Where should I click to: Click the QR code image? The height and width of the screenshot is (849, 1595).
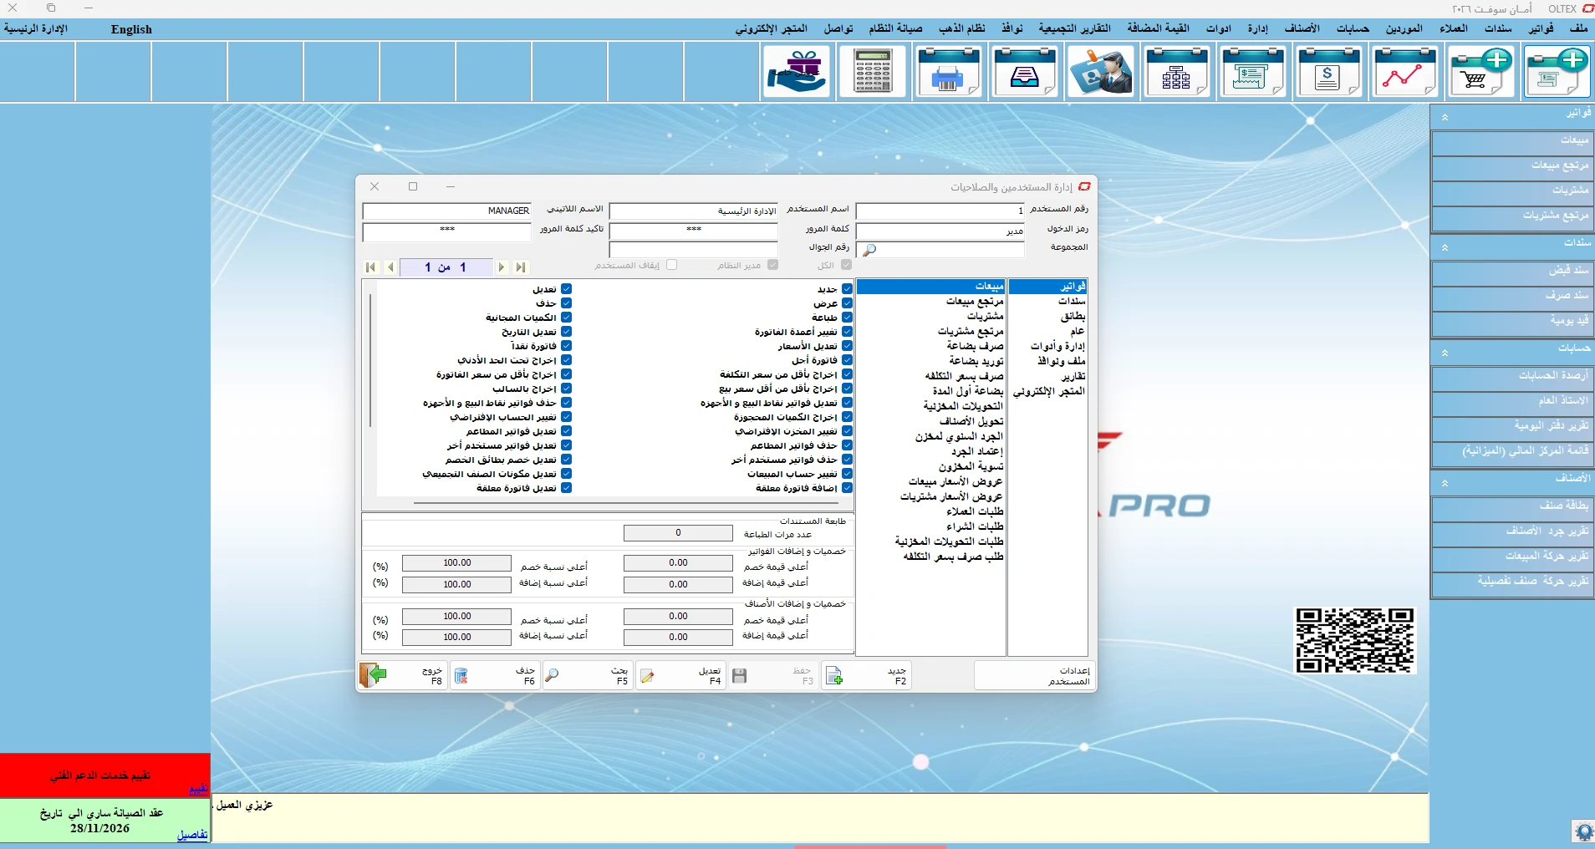pyautogui.click(x=1354, y=640)
